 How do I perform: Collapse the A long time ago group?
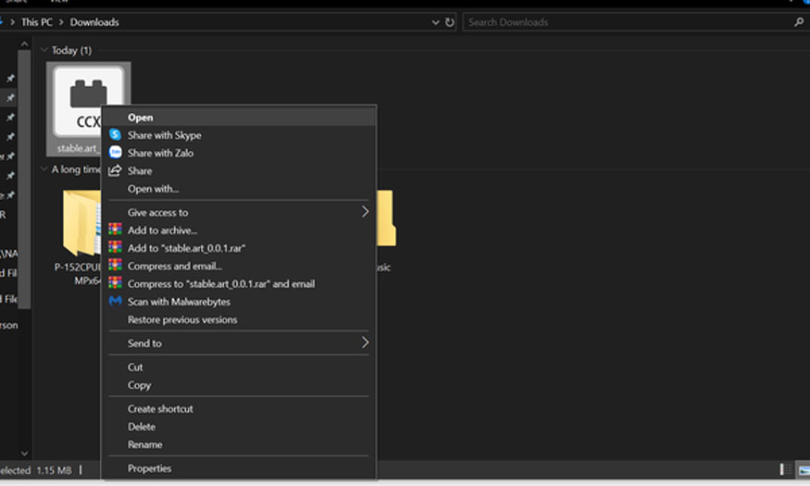(x=44, y=168)
